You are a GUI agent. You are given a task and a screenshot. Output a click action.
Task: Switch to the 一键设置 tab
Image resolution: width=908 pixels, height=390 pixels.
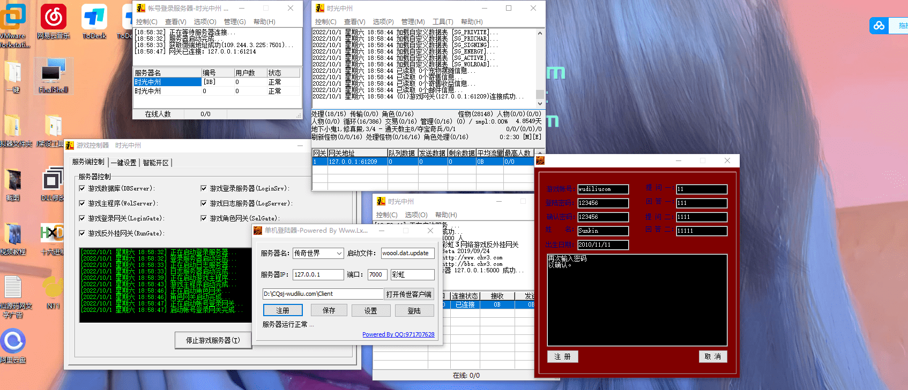123,163
